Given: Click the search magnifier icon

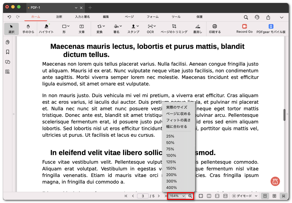Looking at the screenshot, I should [x=246, y=17].
